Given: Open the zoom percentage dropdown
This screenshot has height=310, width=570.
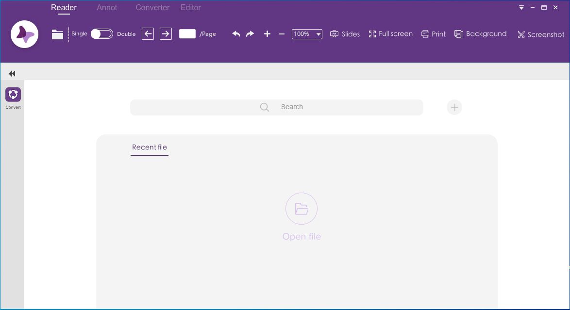Looking at the screenshot, I should tap(318, 34).
